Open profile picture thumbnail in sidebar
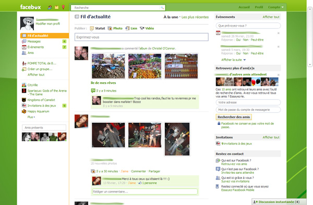 pos(27,23)
